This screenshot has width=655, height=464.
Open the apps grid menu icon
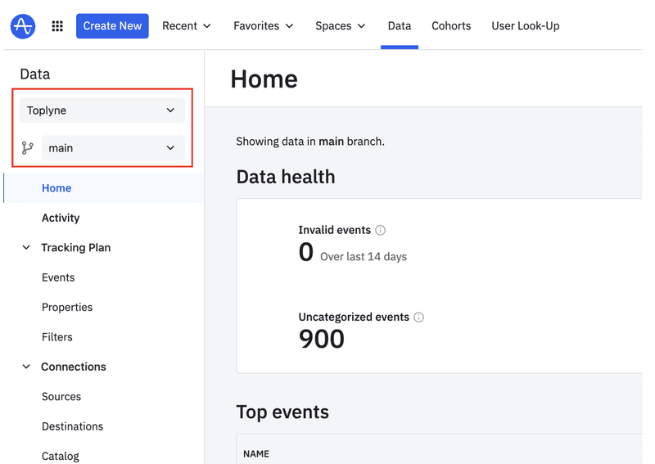pyautogui.click(x=57, y=26)
